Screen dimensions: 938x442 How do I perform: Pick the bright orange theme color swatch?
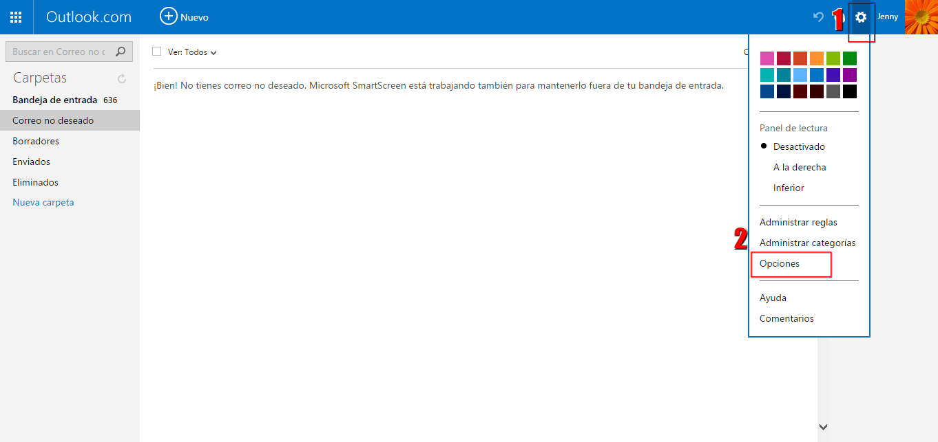tap(817, 58)
